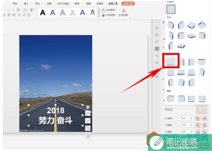Switch to the 动画 tab
Viewport: 212px width, 151px height.
pyautogui.click(x=49, y=4)
